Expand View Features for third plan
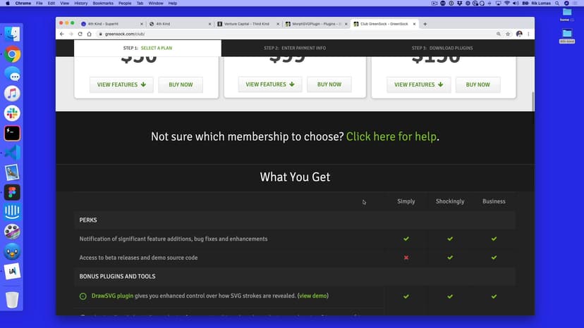Viewport: 584px width, 328px height. 419,84
